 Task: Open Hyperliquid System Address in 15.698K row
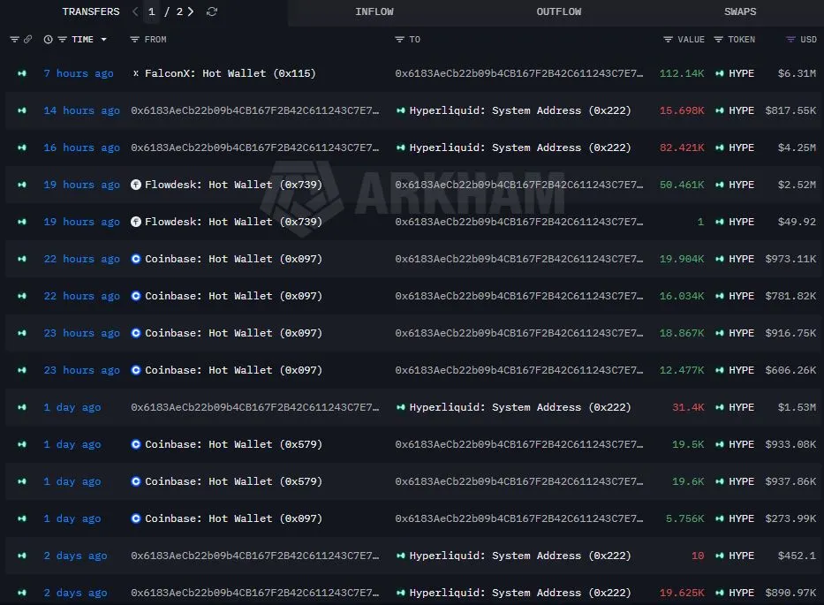[x=519, y=110]
